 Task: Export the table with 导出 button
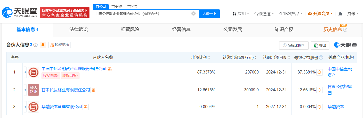[x=320, y=45]
